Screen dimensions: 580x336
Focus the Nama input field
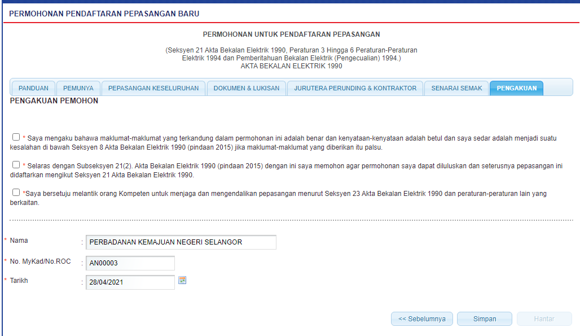(x=181, y=242)
